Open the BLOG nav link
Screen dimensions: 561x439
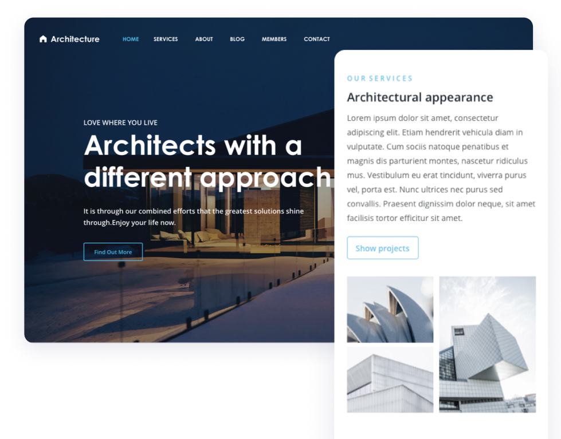(x=237, y=39)
